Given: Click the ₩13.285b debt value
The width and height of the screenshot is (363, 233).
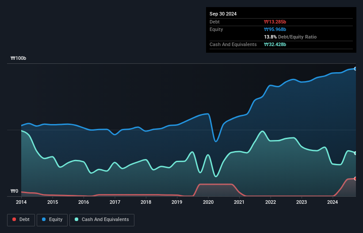Looking at the screenshot, I should pos(275,22).
